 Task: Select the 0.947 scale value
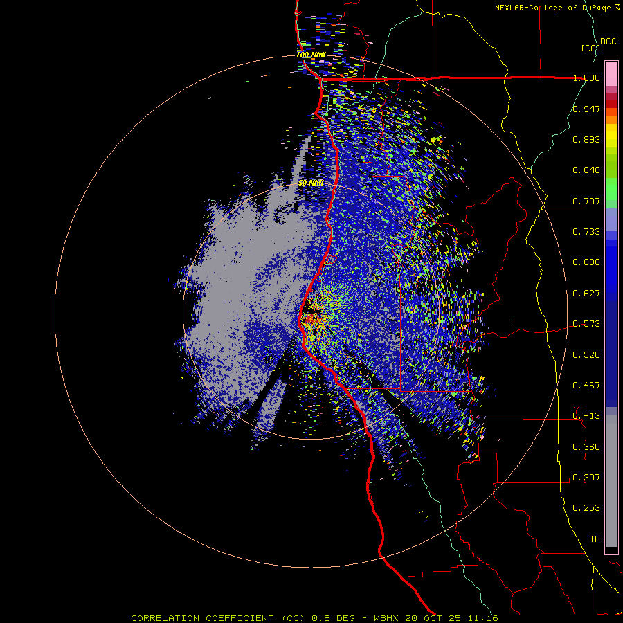(586, 109)
